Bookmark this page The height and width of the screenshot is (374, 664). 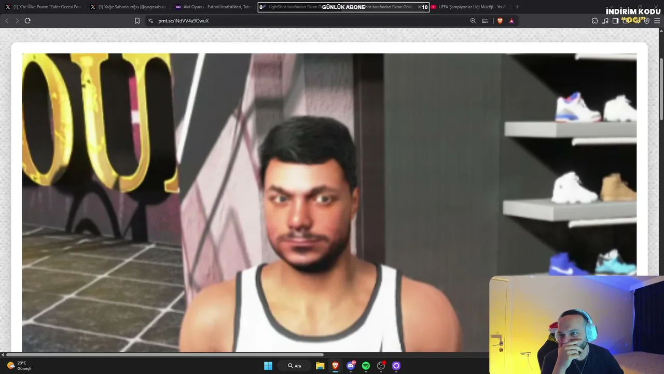click(x=137, y=21)
